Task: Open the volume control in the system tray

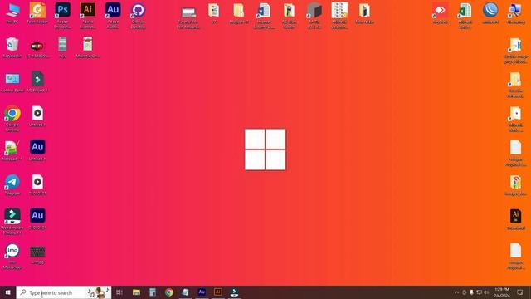Action: (486, 292)
